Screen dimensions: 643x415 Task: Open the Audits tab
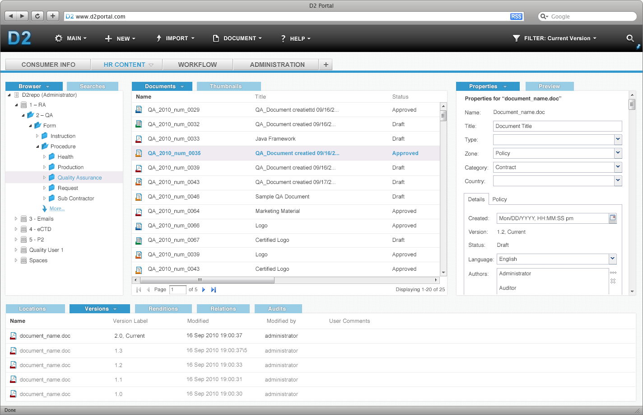click(277, 309)
